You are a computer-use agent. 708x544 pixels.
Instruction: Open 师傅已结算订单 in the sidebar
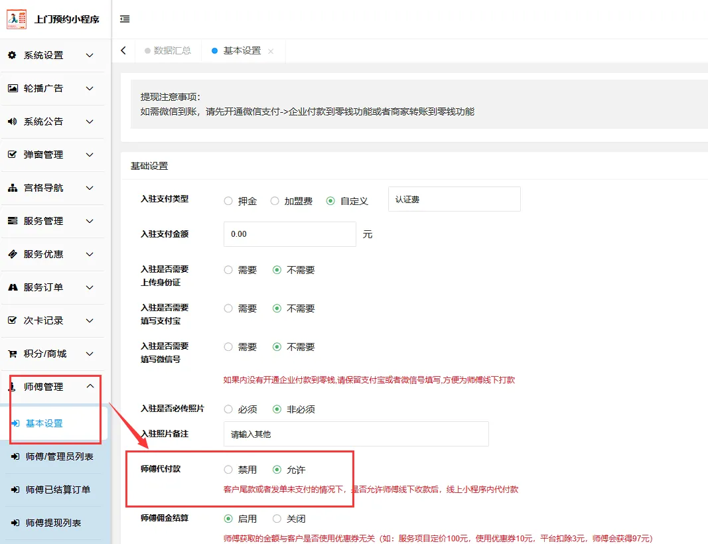pyautogui.click(x=58, y=490)
